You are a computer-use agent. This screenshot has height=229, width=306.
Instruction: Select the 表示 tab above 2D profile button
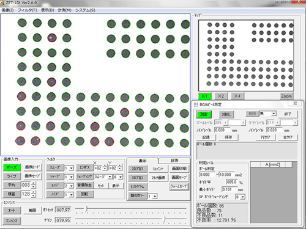tap(143, 161)
